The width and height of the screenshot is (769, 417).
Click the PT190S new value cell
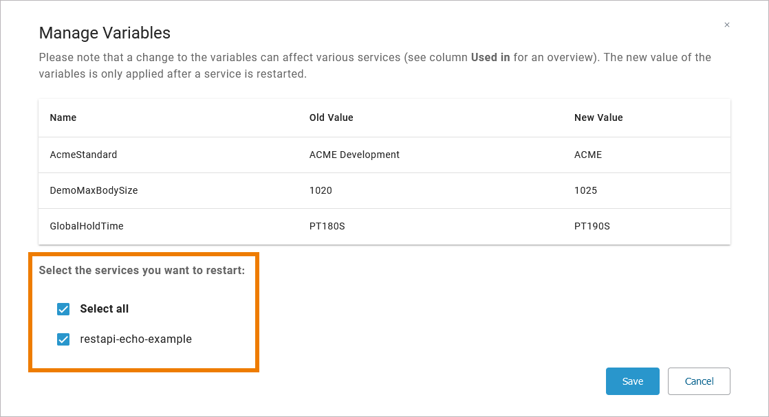click(x=592, y=226)
